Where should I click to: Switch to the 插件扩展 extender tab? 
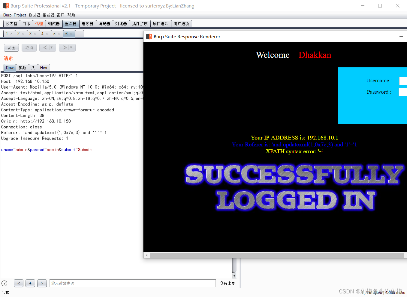point(140,24)
